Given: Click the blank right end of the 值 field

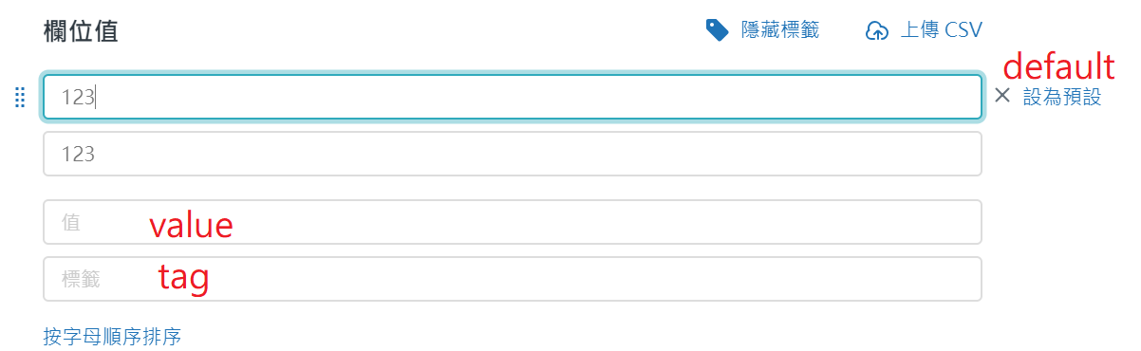Looking at the screenshot, I should pyautogui.click(x=930, y=222).
